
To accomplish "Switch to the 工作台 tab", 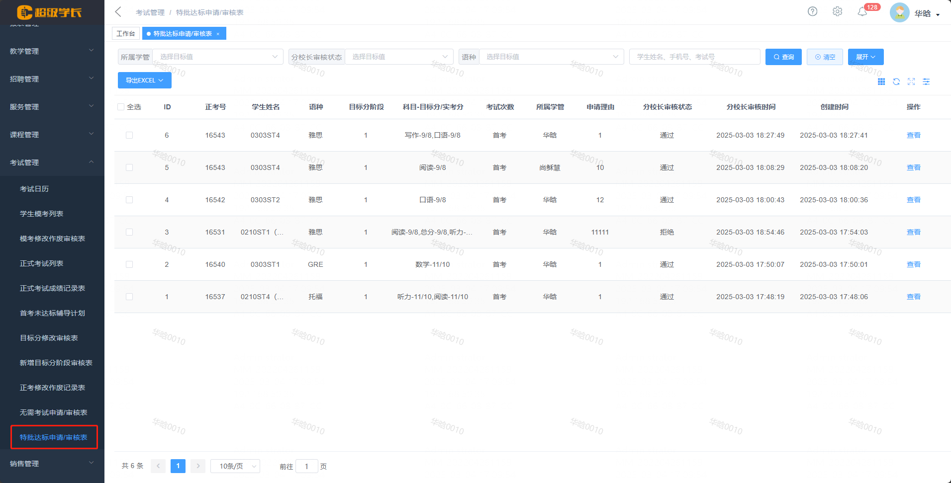I will (126, 33).
